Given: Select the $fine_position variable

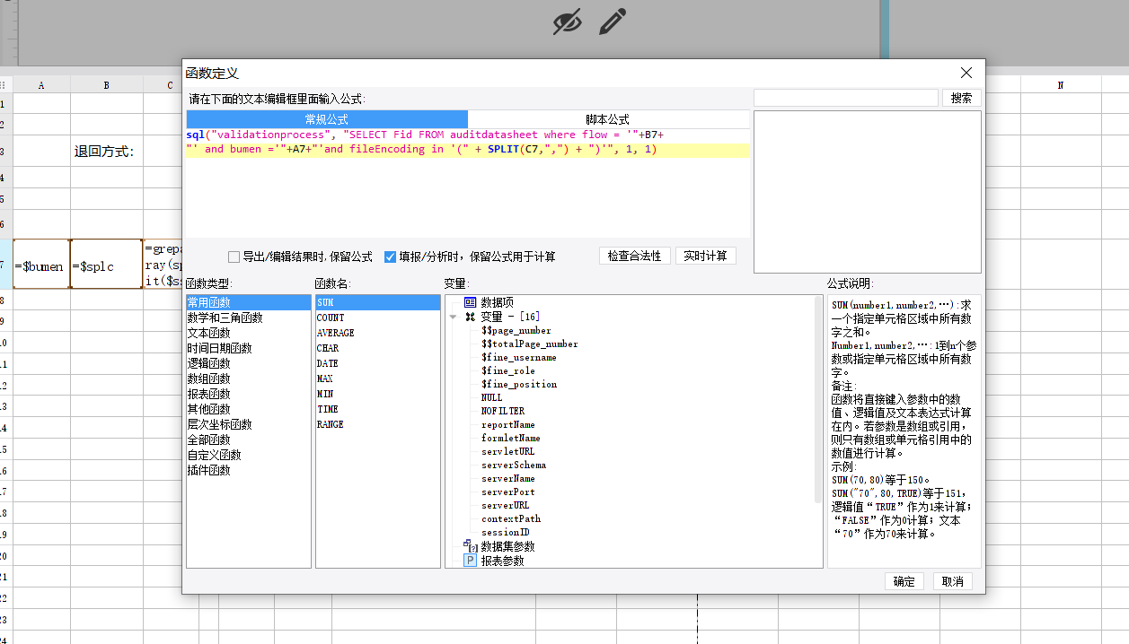Looking at the screenshot, I should point(519,385).
